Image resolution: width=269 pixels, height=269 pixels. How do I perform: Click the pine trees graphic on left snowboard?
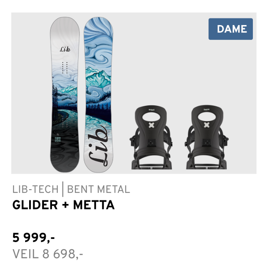tap(56, 96)
